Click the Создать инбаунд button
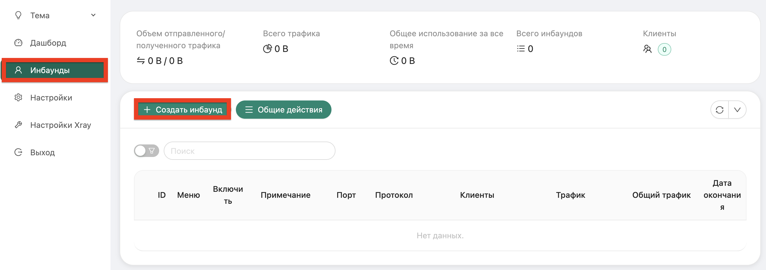The image size is (766, 270). (182, 109)
